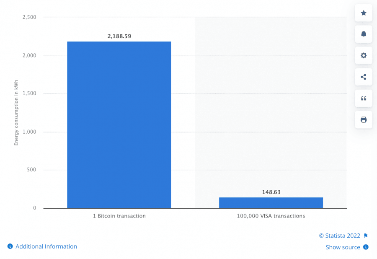
Task: Print the chart using printer icon
Action: [x=363, y=120]
